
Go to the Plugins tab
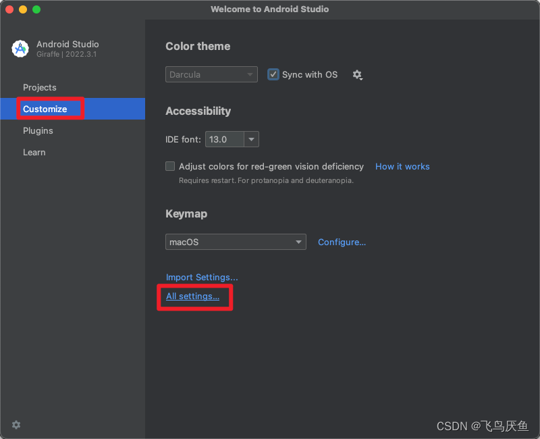click(x=38, y=130)
